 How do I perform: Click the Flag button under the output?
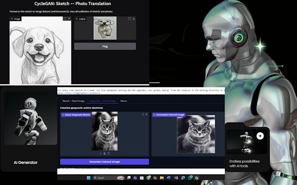point(105,46)
